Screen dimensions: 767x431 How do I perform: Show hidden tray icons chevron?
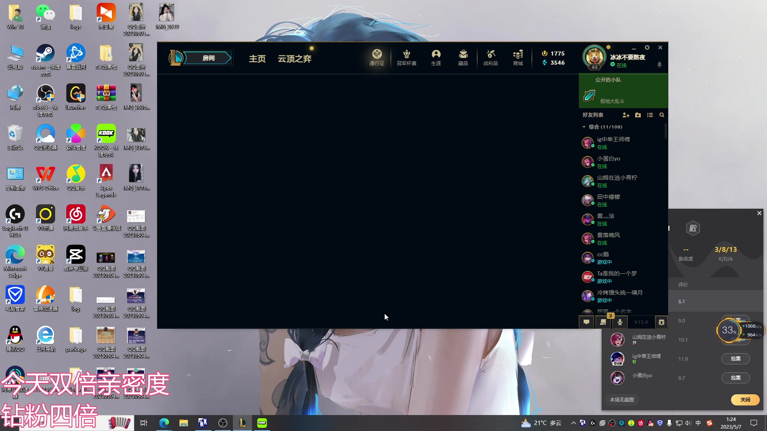[574, 423]
